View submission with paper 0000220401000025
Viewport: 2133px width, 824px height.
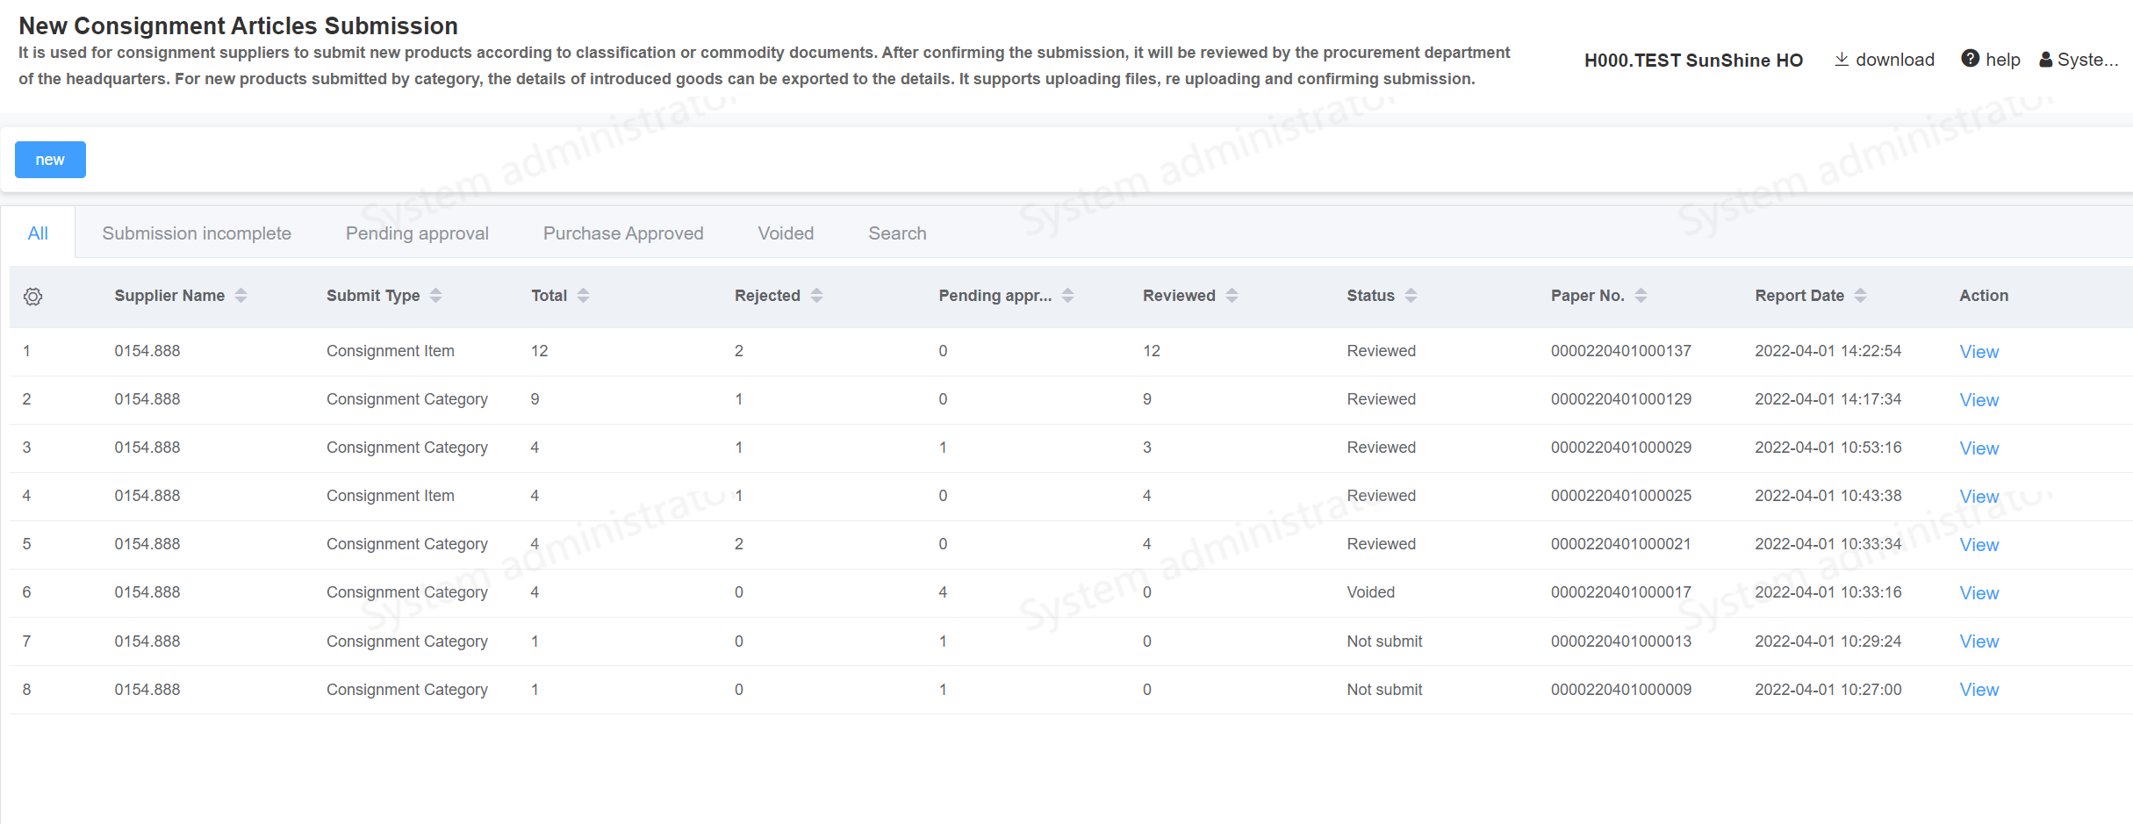tap(1979, 497)
